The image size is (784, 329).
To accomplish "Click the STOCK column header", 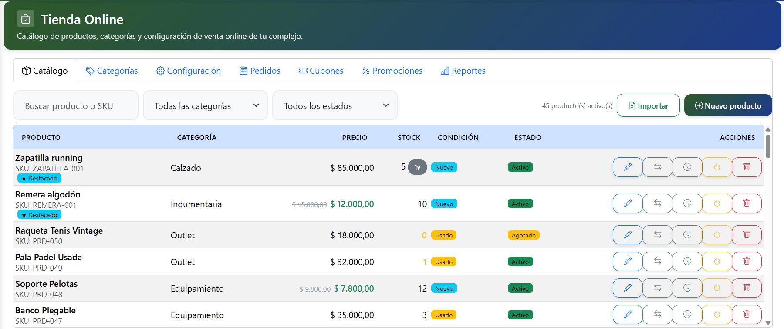I will click(x=409, y=137).
